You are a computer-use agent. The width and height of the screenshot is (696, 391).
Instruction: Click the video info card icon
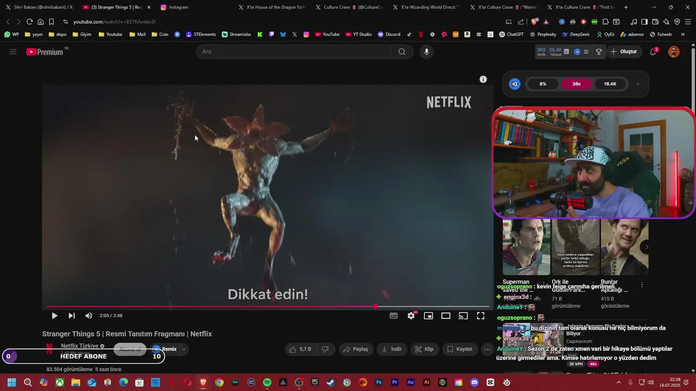[483, 79]
